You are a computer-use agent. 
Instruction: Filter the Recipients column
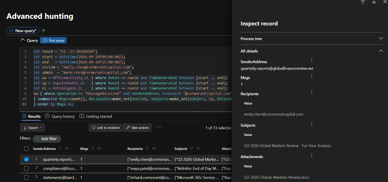pos(147,148)
